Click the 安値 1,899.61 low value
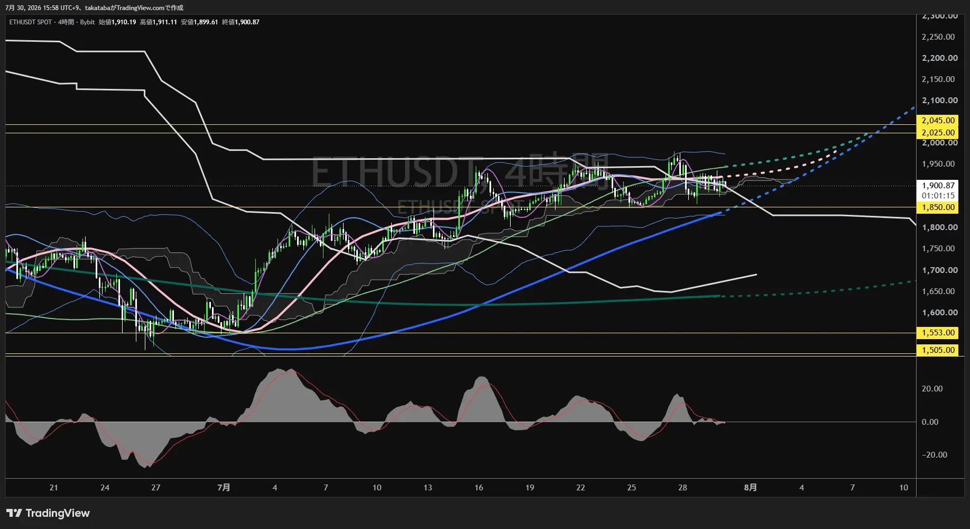The width and height of the screenshot is (970, 529). tap(199, 22)
